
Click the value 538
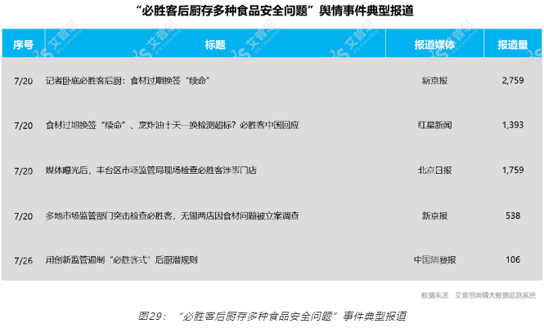[x=513, y=216]
